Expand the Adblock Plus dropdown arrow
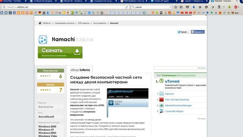The image size is (243, 137). [x=239, y=7]
